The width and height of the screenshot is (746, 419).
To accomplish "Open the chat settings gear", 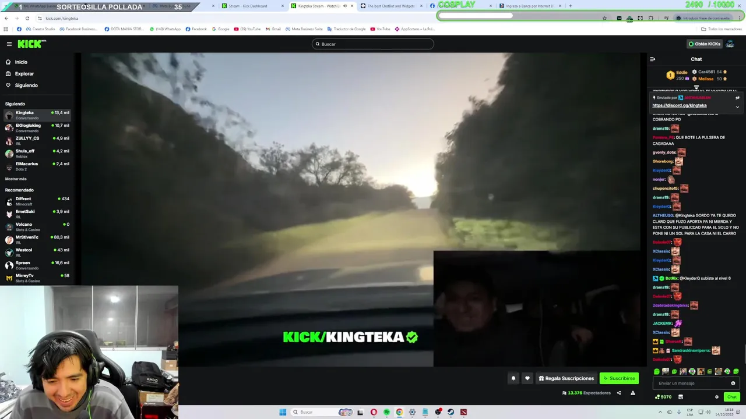I will coord(717,397).
